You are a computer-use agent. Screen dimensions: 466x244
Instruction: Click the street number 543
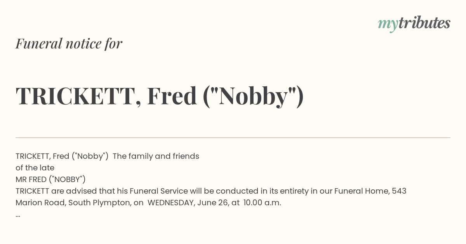point(399,191)
